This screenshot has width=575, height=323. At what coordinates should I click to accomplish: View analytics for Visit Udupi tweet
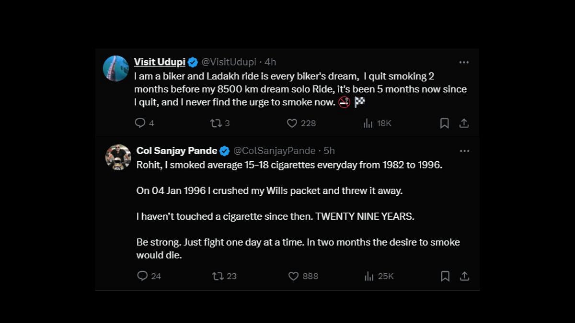(x=368, y=123)
